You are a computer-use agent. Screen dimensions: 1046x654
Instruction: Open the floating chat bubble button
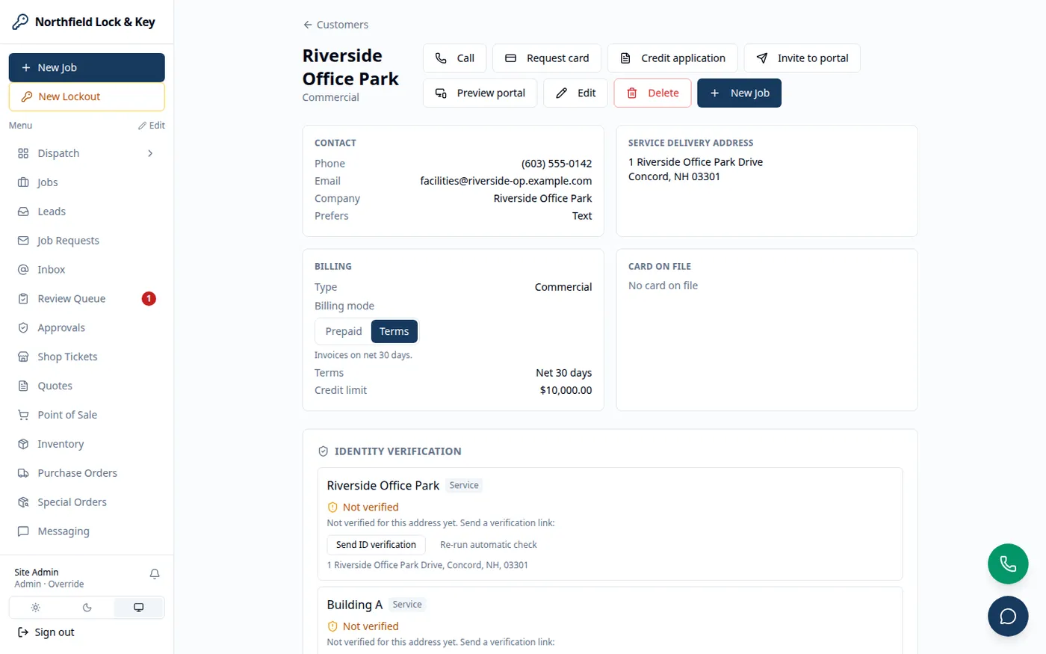click(x=1008, y=617)
